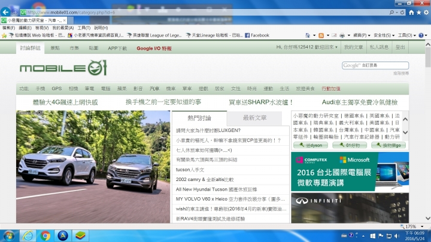Expand the 工具(O) command bar dropdown

tap(407, 35)
